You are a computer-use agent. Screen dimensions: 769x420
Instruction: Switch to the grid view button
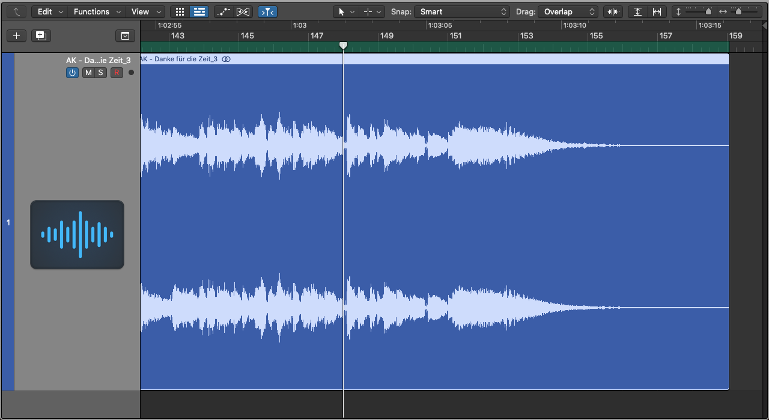click(180, 11)
